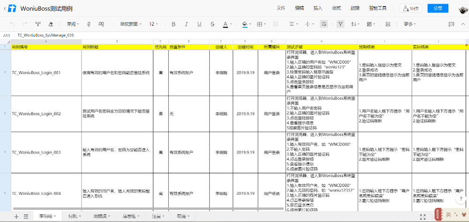Click the merge cells icon
This screenshot has width=469, height=222.
(276, 24)
